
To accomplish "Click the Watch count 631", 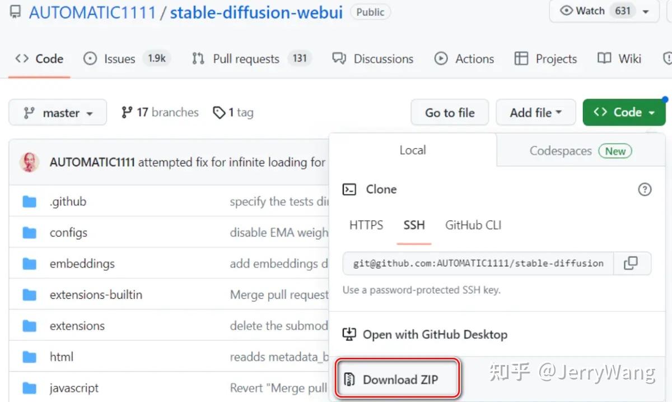I will (x=623, y=11).
